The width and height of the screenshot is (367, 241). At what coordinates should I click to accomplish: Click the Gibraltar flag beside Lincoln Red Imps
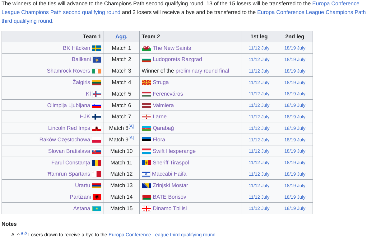(x=96, y=128)
